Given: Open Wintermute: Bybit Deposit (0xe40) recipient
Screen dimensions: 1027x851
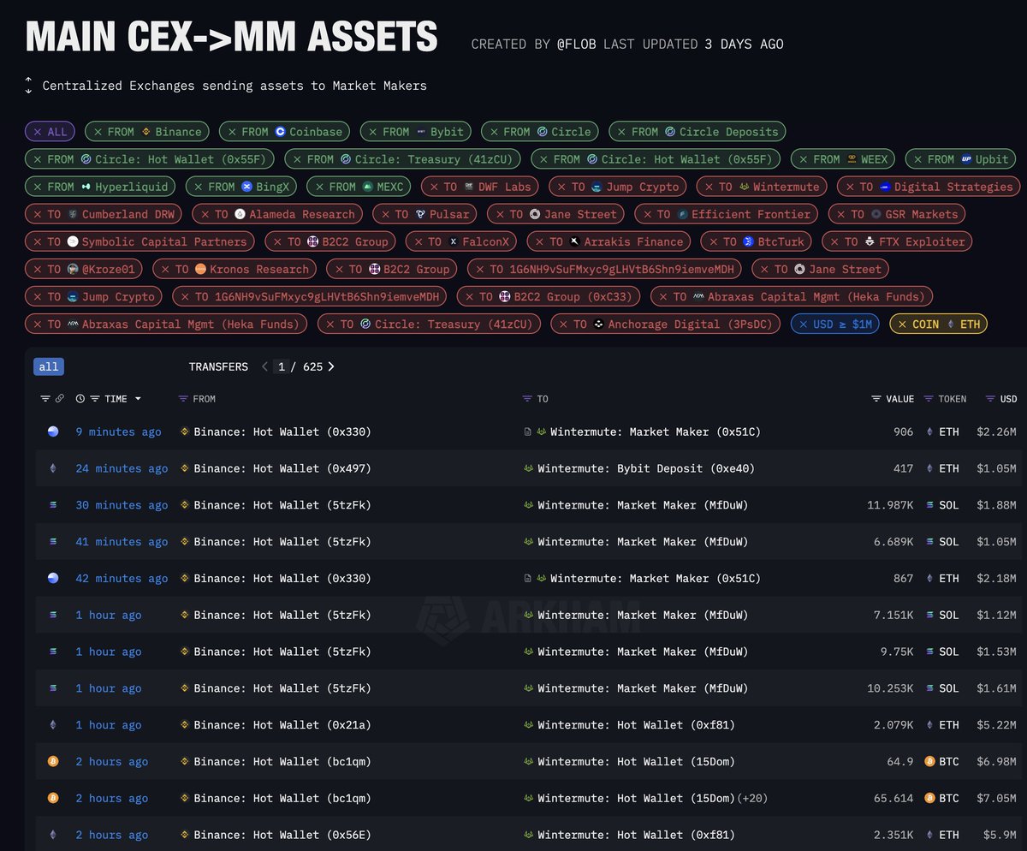Looking at the screenshot, I should click(x=646, y=469).
